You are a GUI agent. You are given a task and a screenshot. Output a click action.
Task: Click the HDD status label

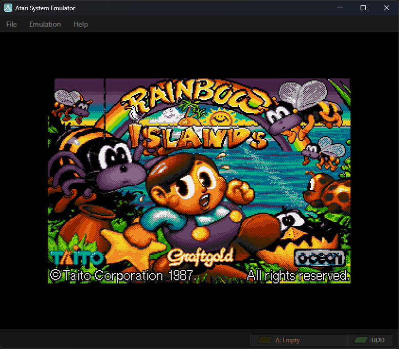click(x=377, y=340)
